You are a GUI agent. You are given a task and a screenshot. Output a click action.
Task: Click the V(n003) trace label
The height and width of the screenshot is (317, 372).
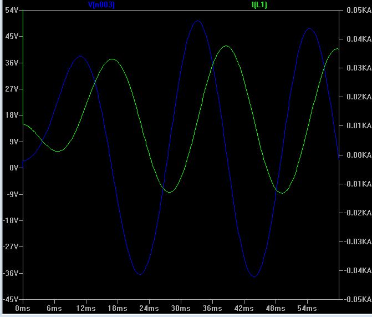pyautogui.click(x=101, y=5)
